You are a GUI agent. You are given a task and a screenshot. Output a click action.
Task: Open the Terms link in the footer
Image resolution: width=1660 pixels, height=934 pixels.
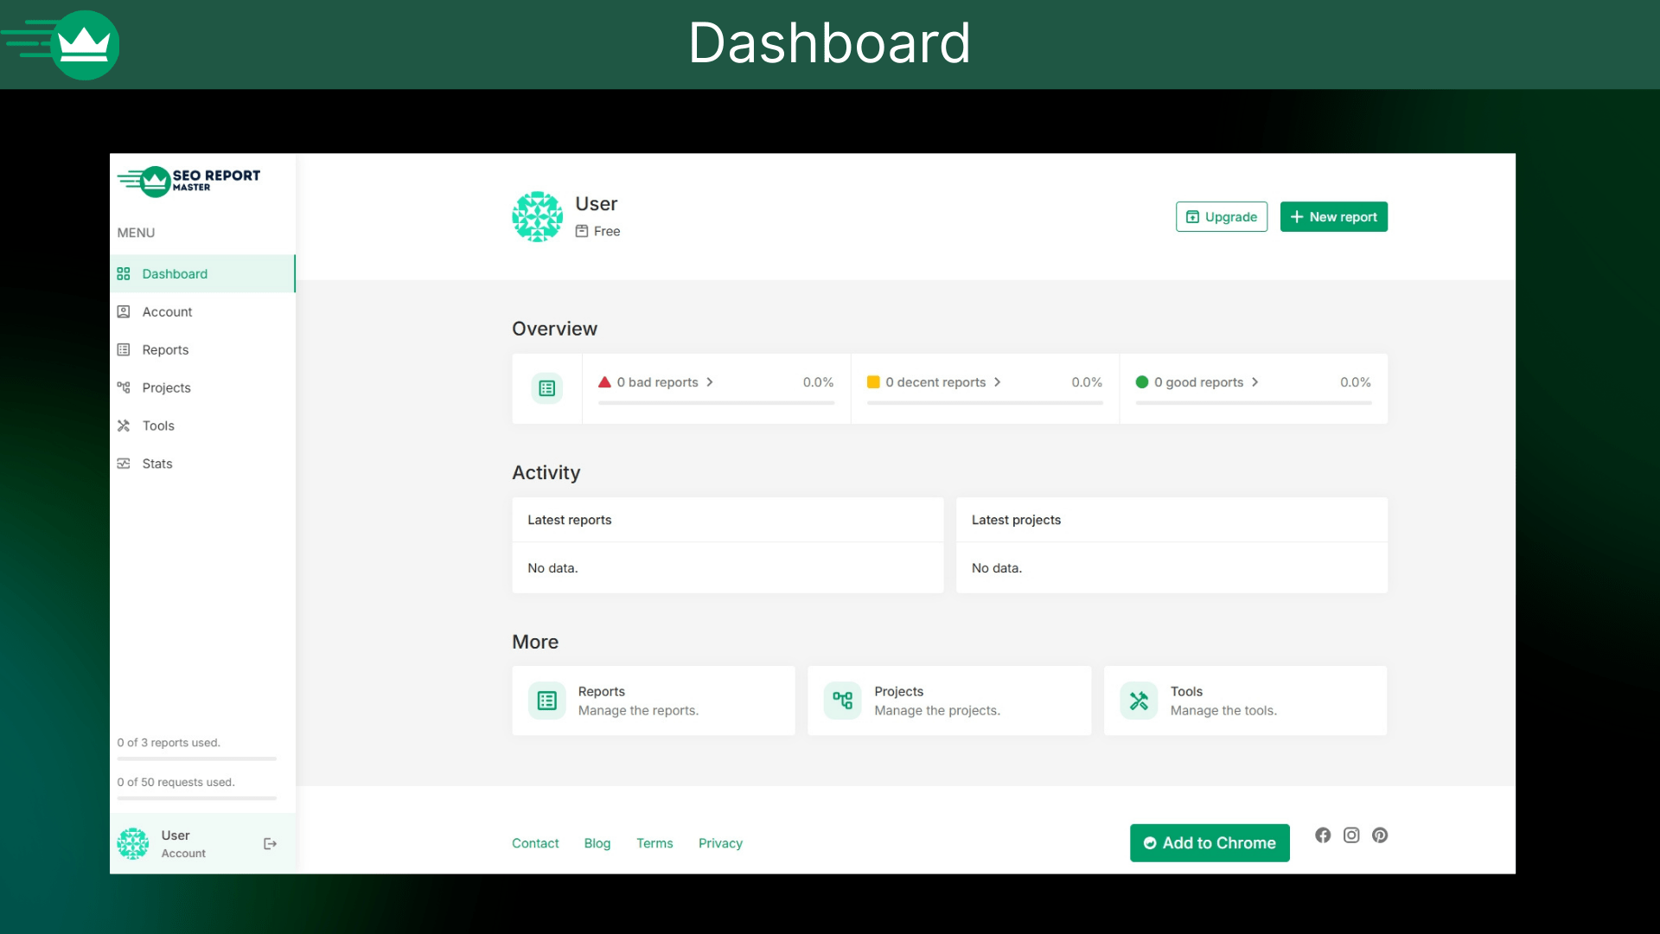pyautogui.click(x=654, y=843)
